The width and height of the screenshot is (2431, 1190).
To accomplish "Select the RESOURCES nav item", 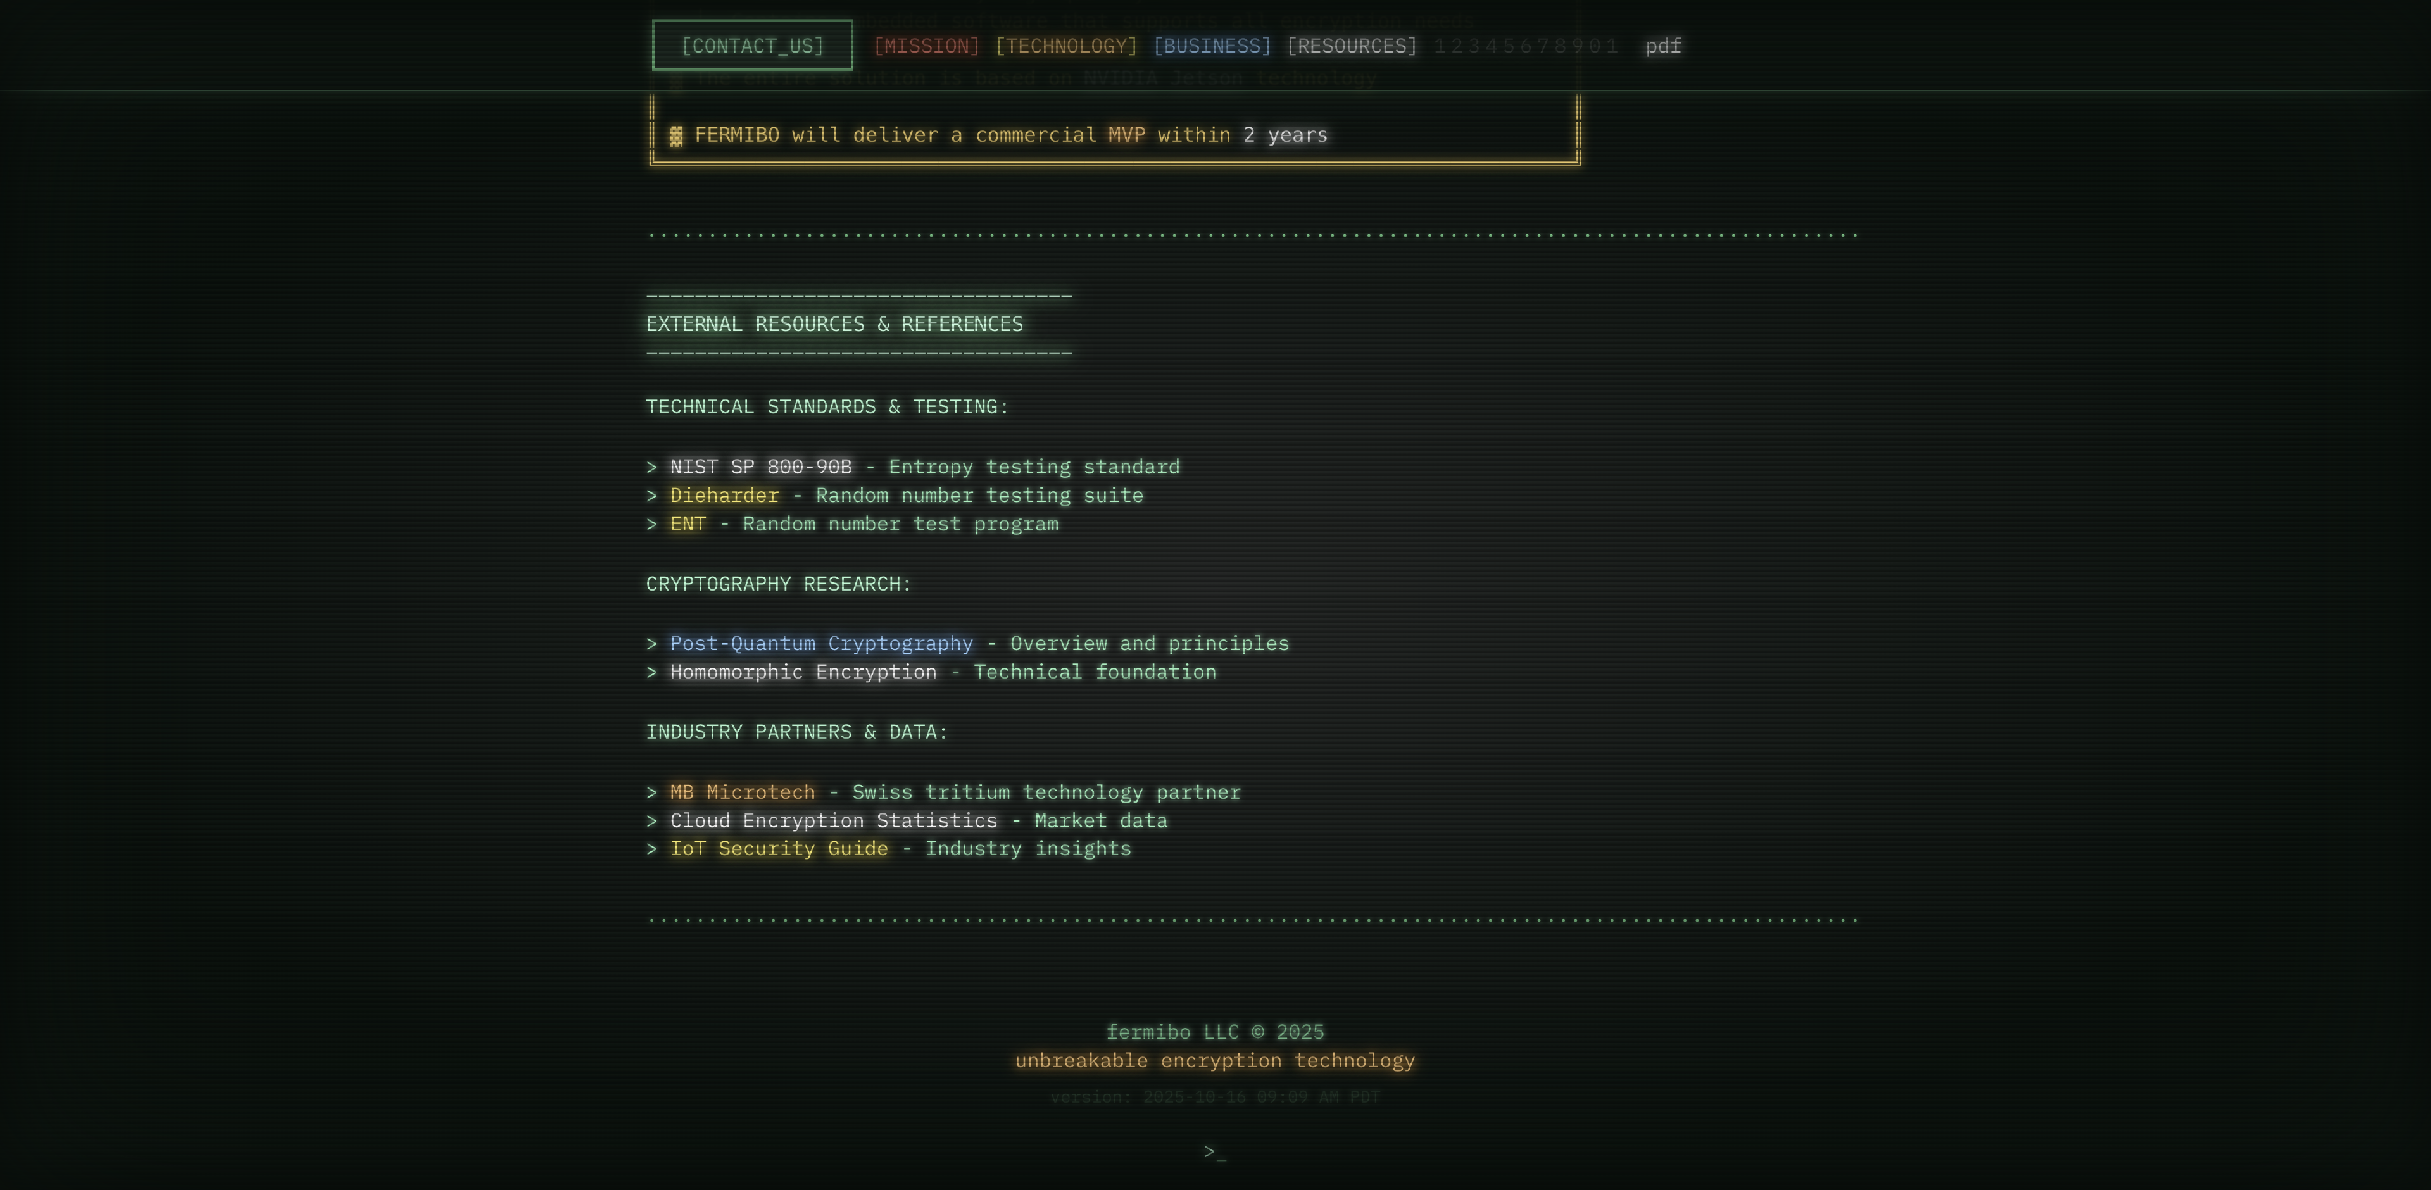I will 1352,46.
